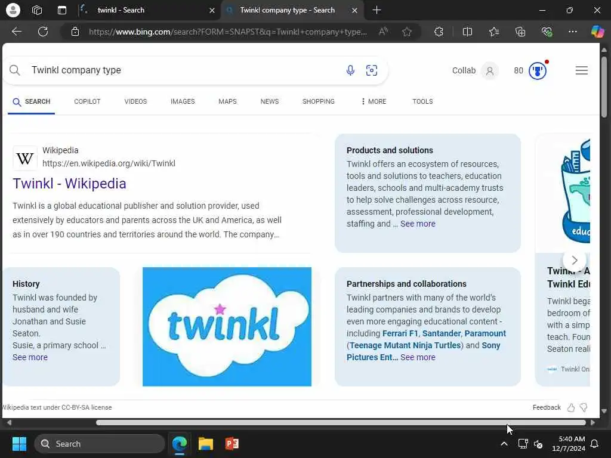
Task: Open the tab actions menu icon
Action: pyautogui.click(x=62, y=10)
